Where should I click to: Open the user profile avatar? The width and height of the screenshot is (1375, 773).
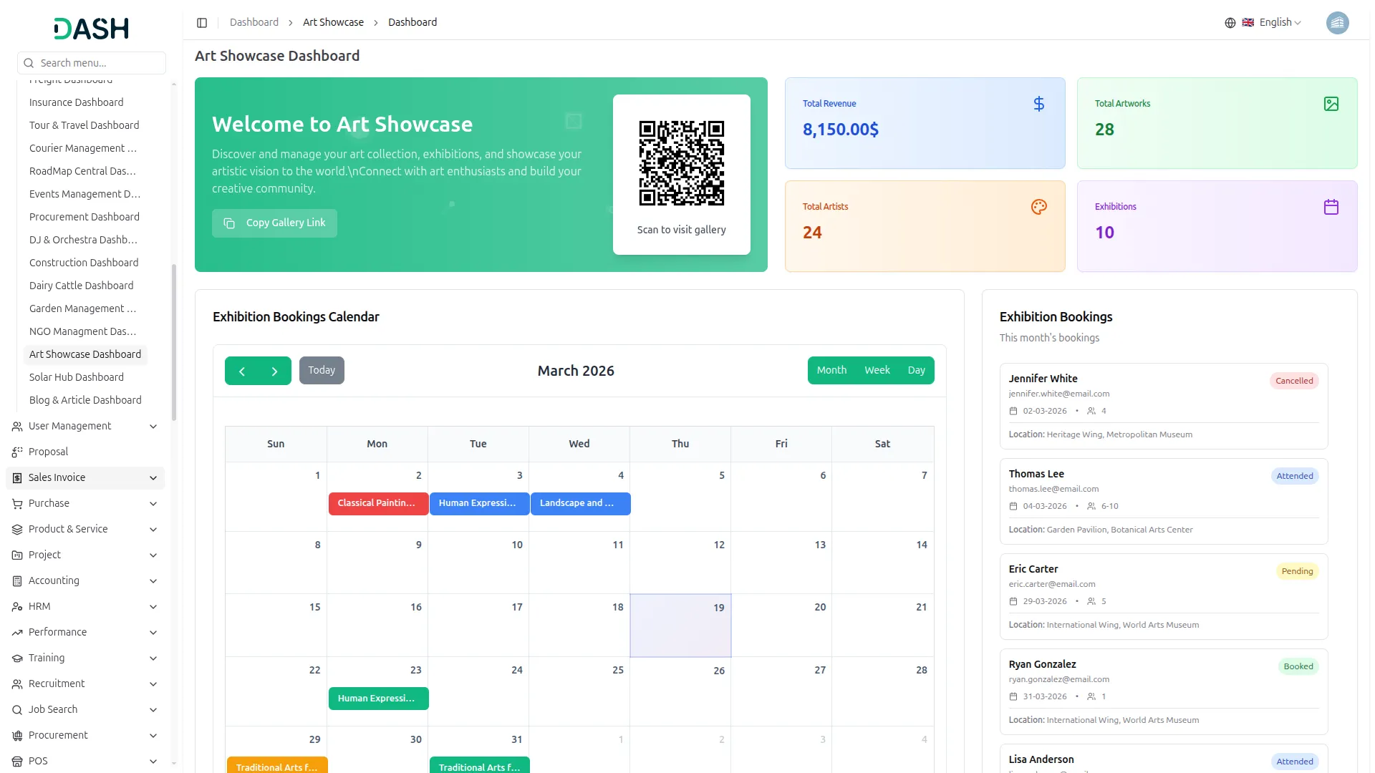click(1336, 23)
